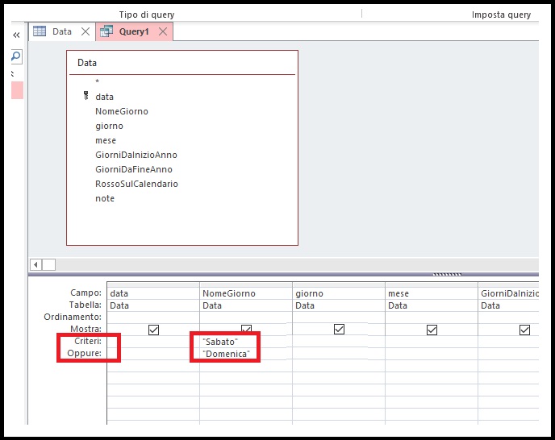Select the data field in the Data table list
Viewport: 555px width, 440px height.
point(104,97)
